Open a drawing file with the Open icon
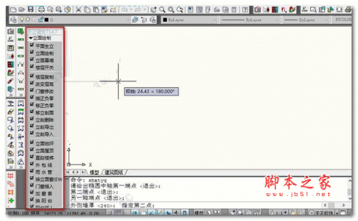Screen dimensions: 358x221 tap(21, 10)
